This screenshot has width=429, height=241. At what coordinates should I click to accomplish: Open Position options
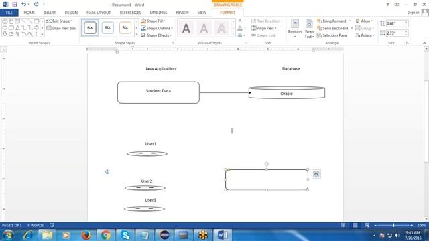pyautogui.click(x=295, y=29)
